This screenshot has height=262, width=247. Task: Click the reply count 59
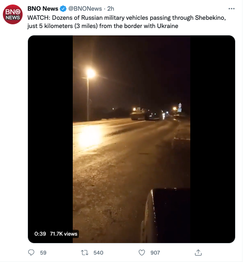coord(43,253)
